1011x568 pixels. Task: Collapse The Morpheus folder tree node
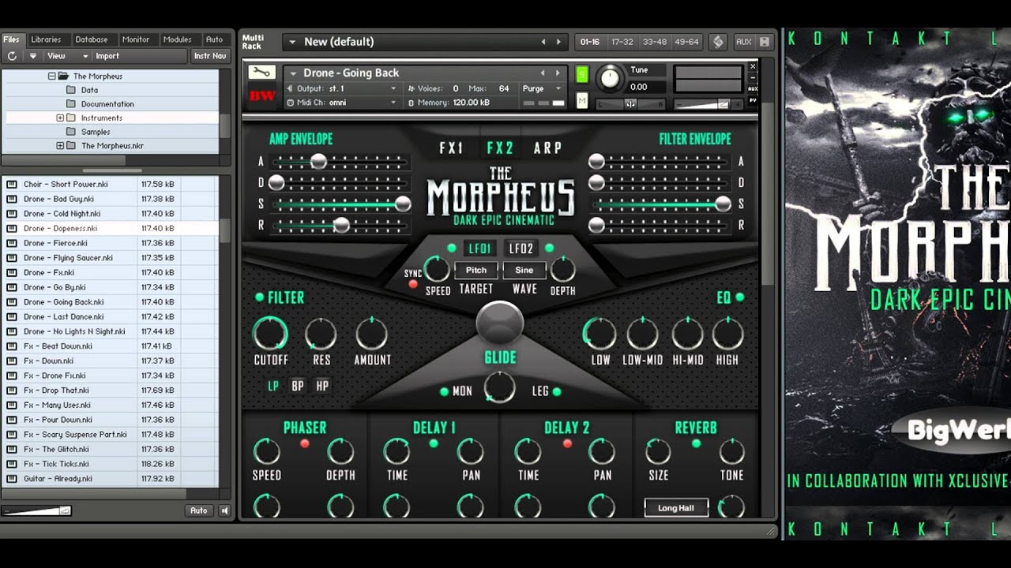(52, 77)
